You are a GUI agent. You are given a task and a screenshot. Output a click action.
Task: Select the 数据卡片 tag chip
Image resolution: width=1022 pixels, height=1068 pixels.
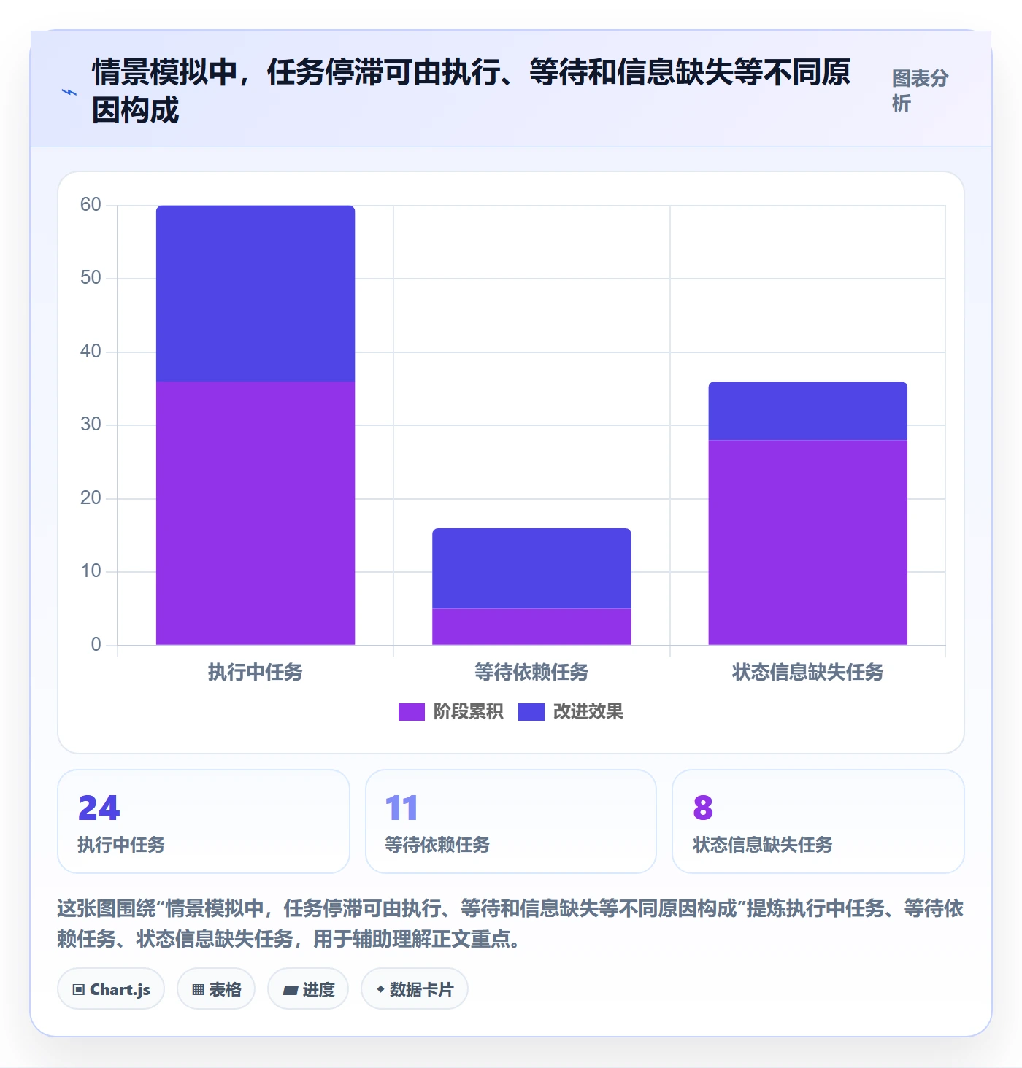[415, 989]
